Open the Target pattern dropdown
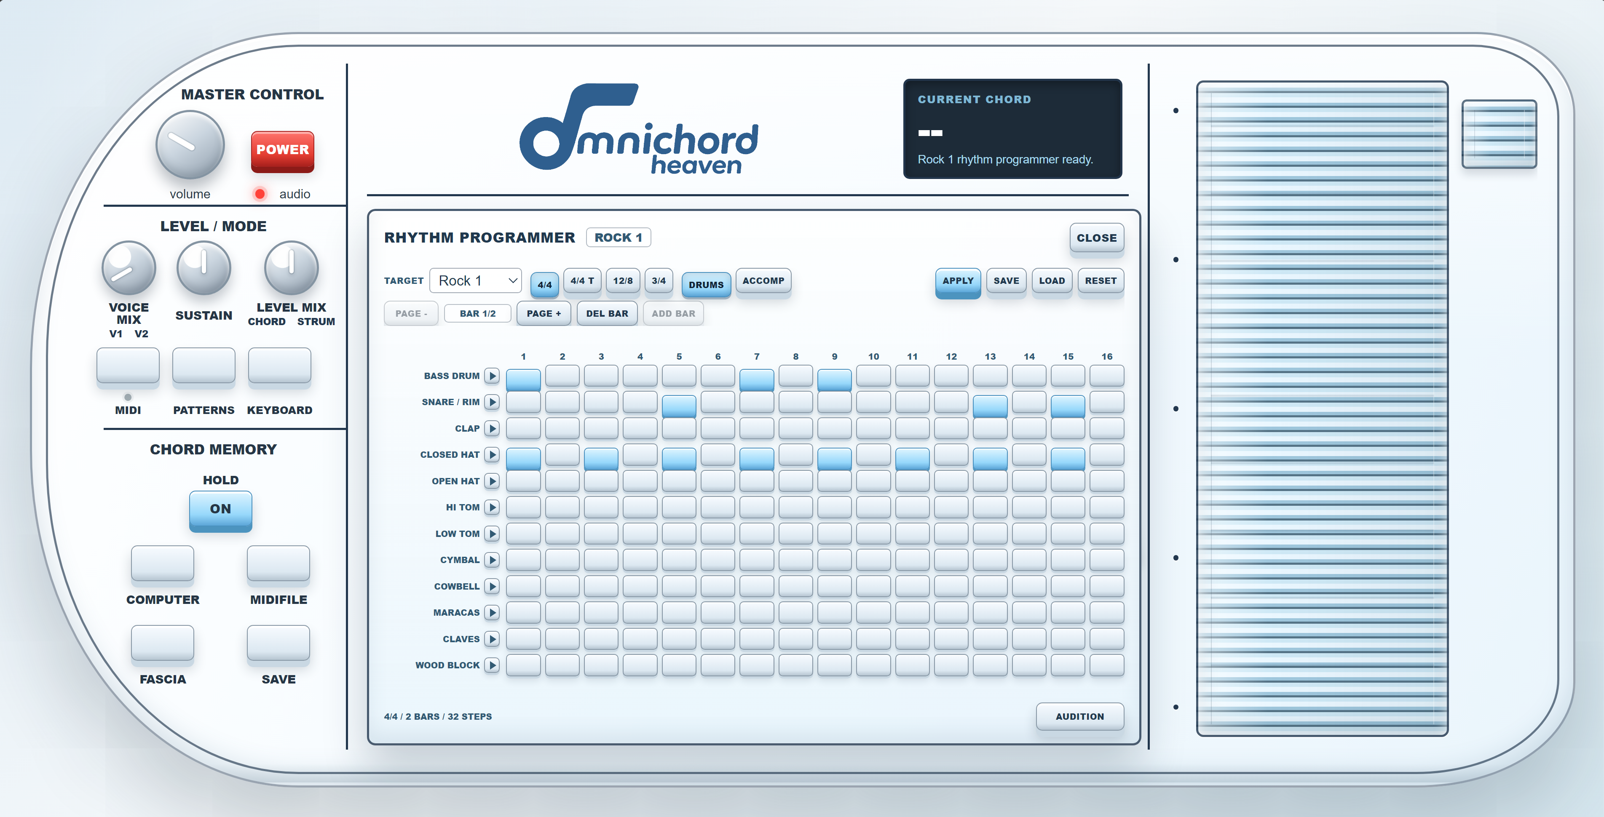1604x817 pixels. point(476,280)
